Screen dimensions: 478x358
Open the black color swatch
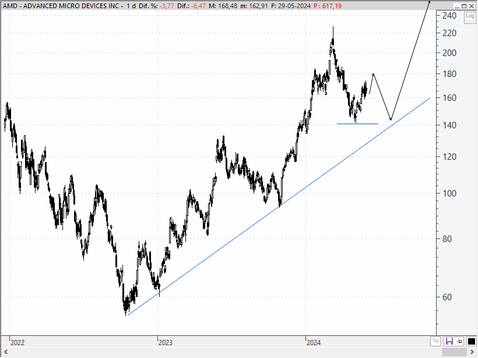(471, 341)
